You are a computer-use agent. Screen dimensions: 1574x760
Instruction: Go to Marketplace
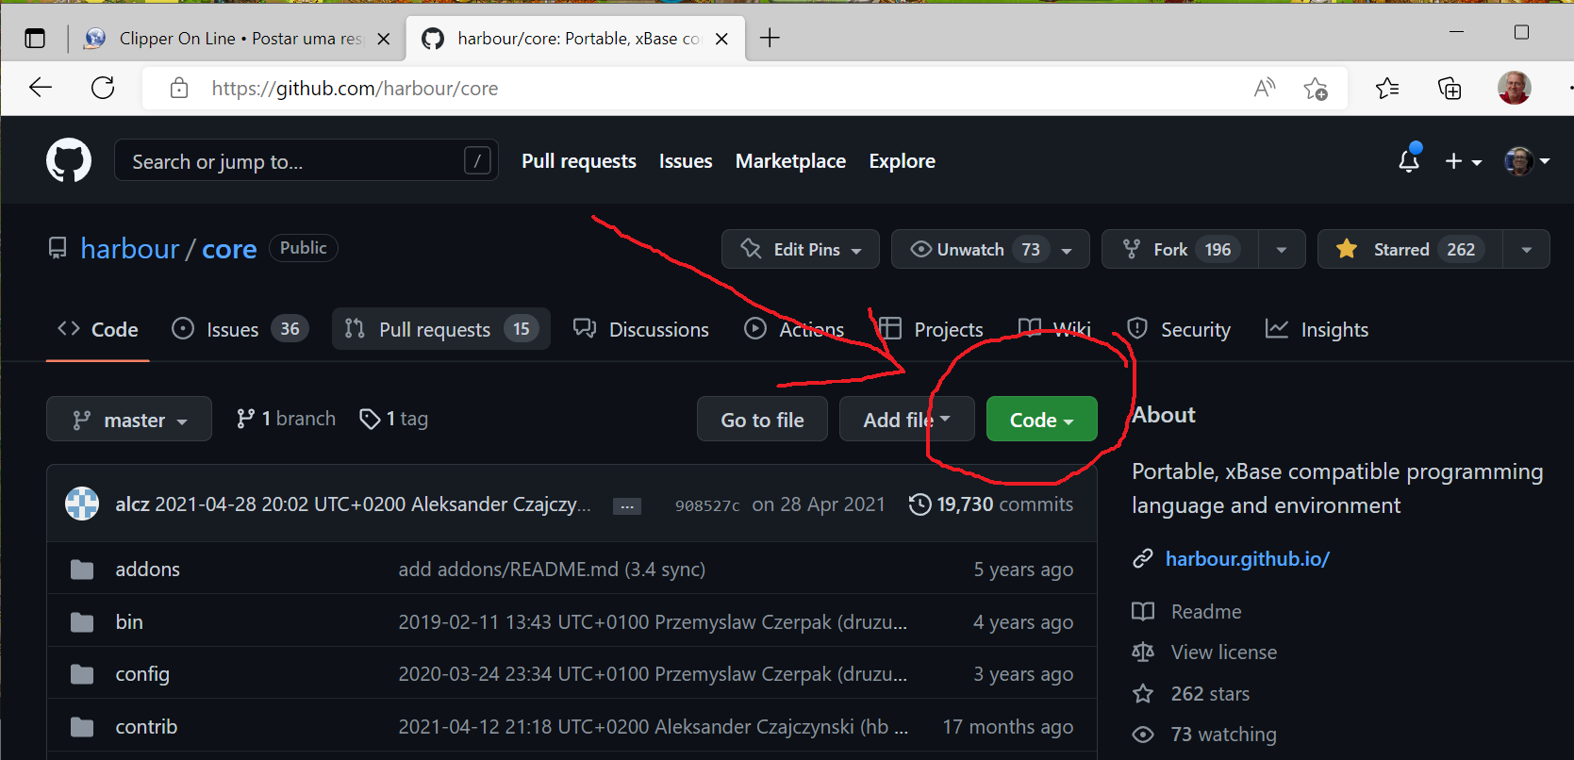[x=790, y=161]
